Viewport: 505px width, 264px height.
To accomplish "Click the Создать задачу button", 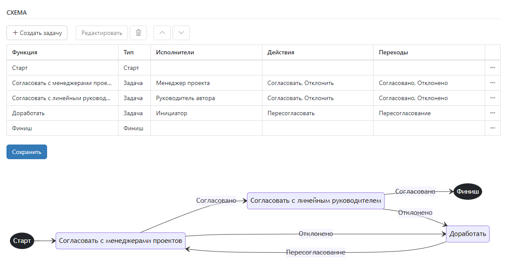I will tap(37, 33).
